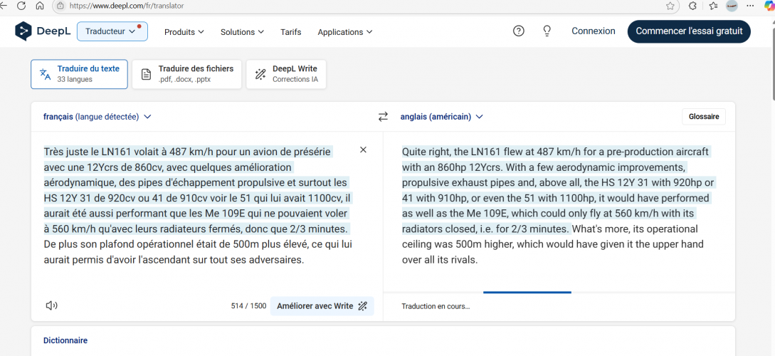775x356 pixels.
Task: Click the URL address bar
Action: click(366, 6)
